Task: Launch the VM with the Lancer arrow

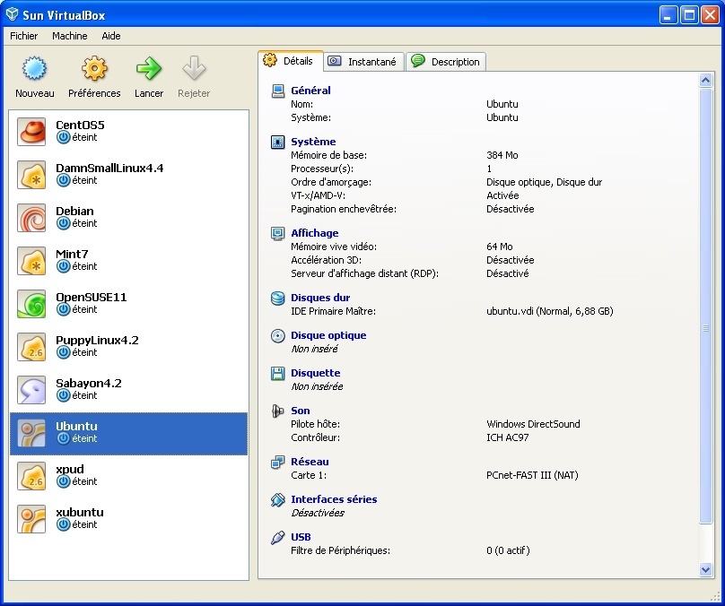Action: pyautogui.click(x=149, y=68)
